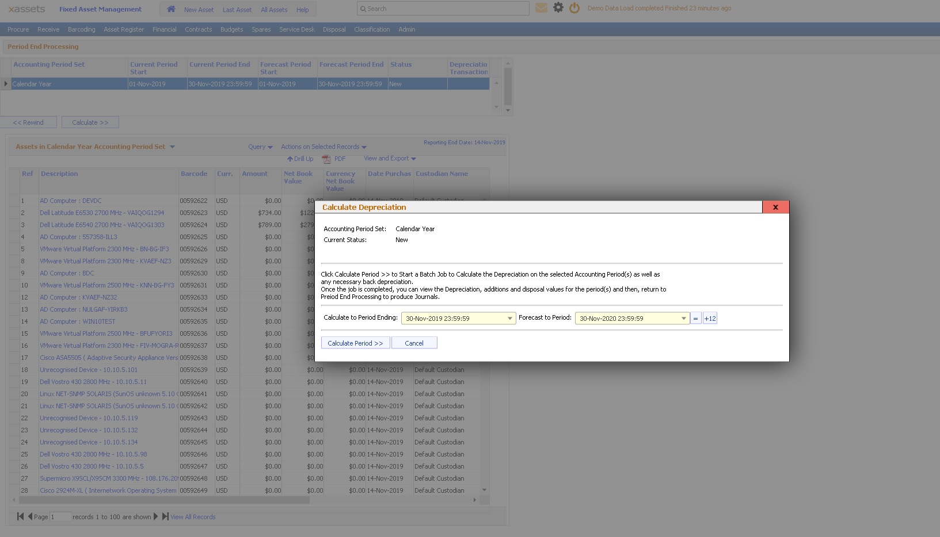Image resolution: width=940 pixels, height=537 pixels.
Task: Go to the next records page
Action: [156, 516]
